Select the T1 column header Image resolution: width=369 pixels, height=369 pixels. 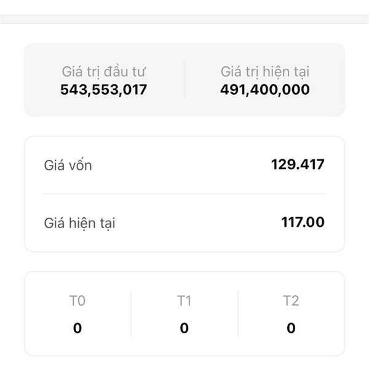(x=184, y=301)
